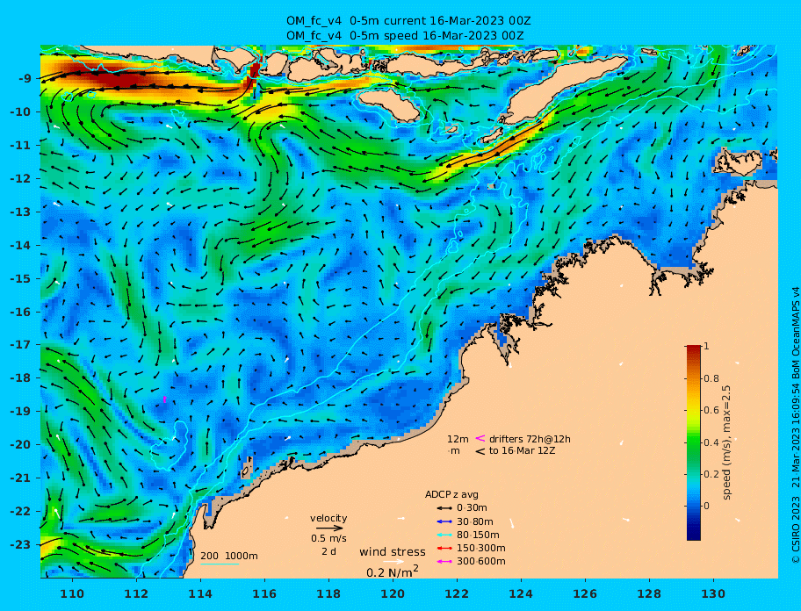Click the white wind stress arrow

pyautogui.click(x=393, y=562)
